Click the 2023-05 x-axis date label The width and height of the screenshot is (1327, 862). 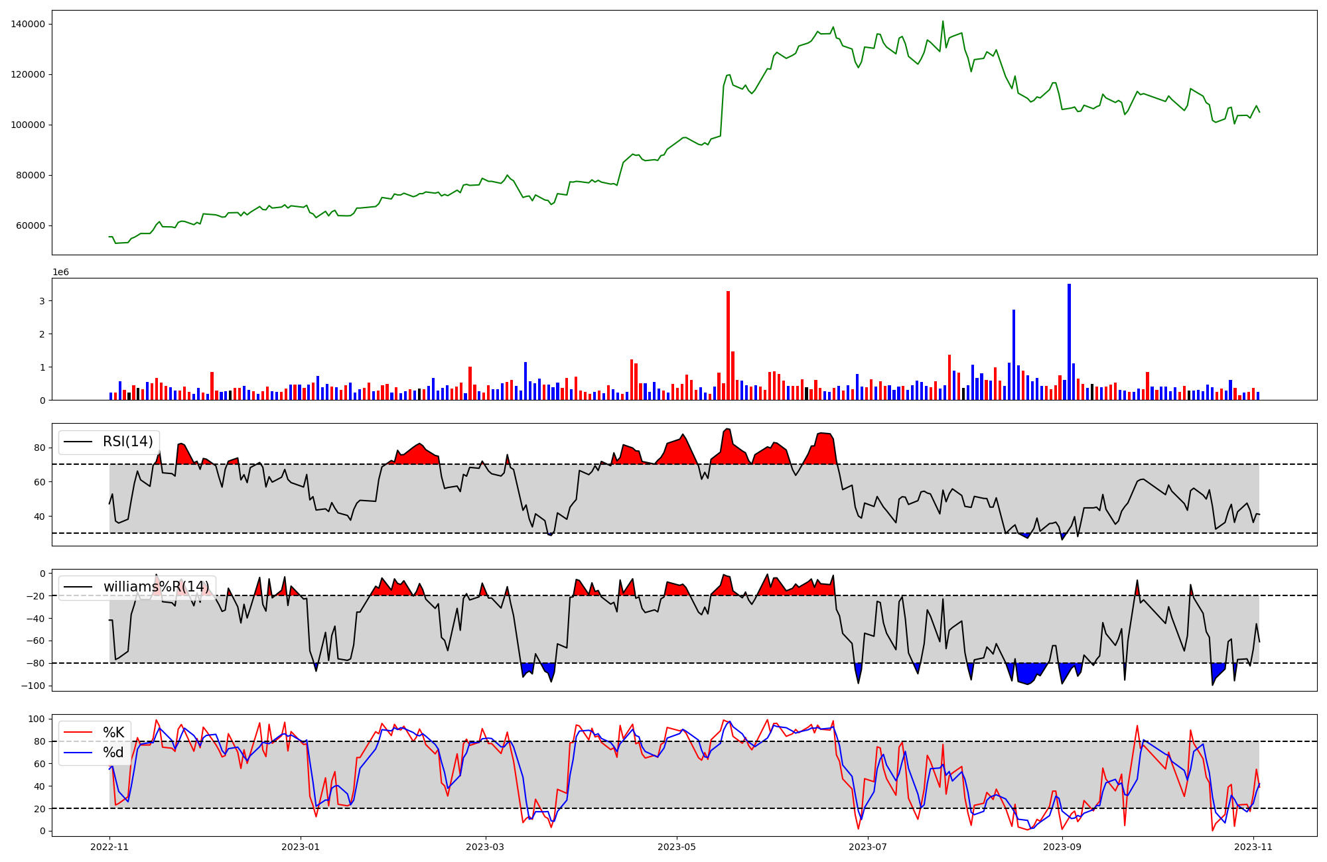(x=676, y=847)
